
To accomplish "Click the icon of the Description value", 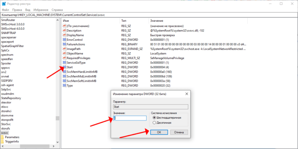I will click(64, 30).
